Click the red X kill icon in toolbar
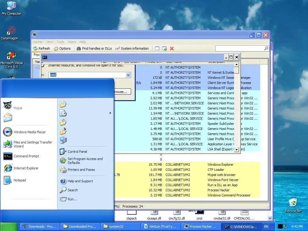 pyautogui.click(x=172, y=48)
